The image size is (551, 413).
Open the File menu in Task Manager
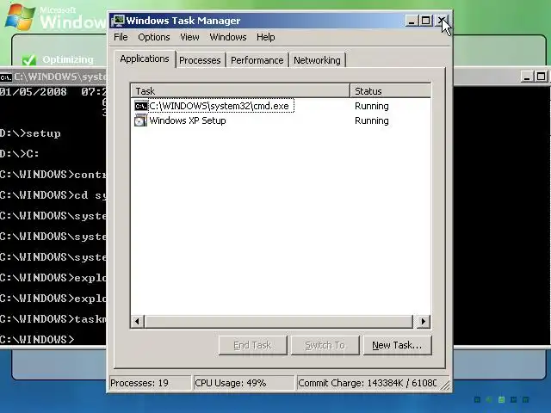121,37
